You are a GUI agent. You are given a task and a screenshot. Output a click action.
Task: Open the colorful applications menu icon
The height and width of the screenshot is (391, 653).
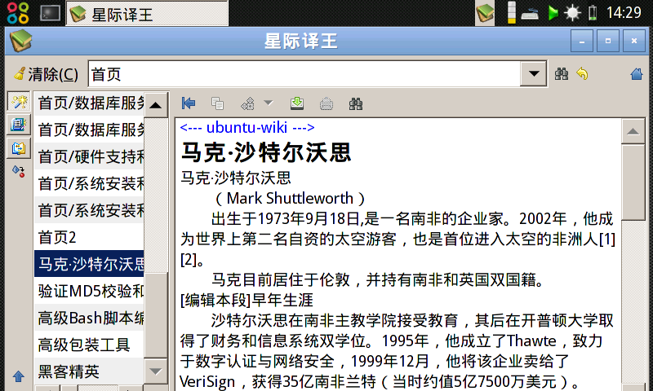tap(17, 13)
